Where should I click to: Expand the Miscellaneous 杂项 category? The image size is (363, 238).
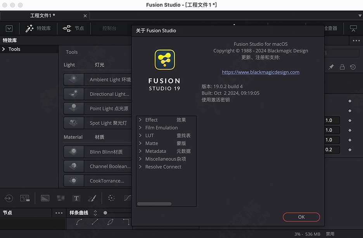pyautogui.click(x=140, y=159)
